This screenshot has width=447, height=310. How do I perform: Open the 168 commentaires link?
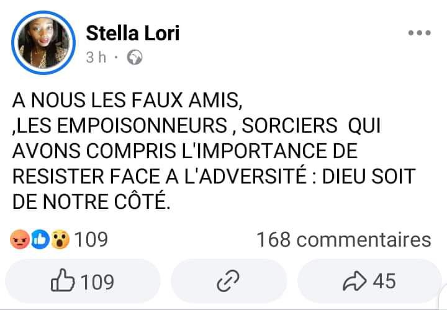(x=343, y=239)
